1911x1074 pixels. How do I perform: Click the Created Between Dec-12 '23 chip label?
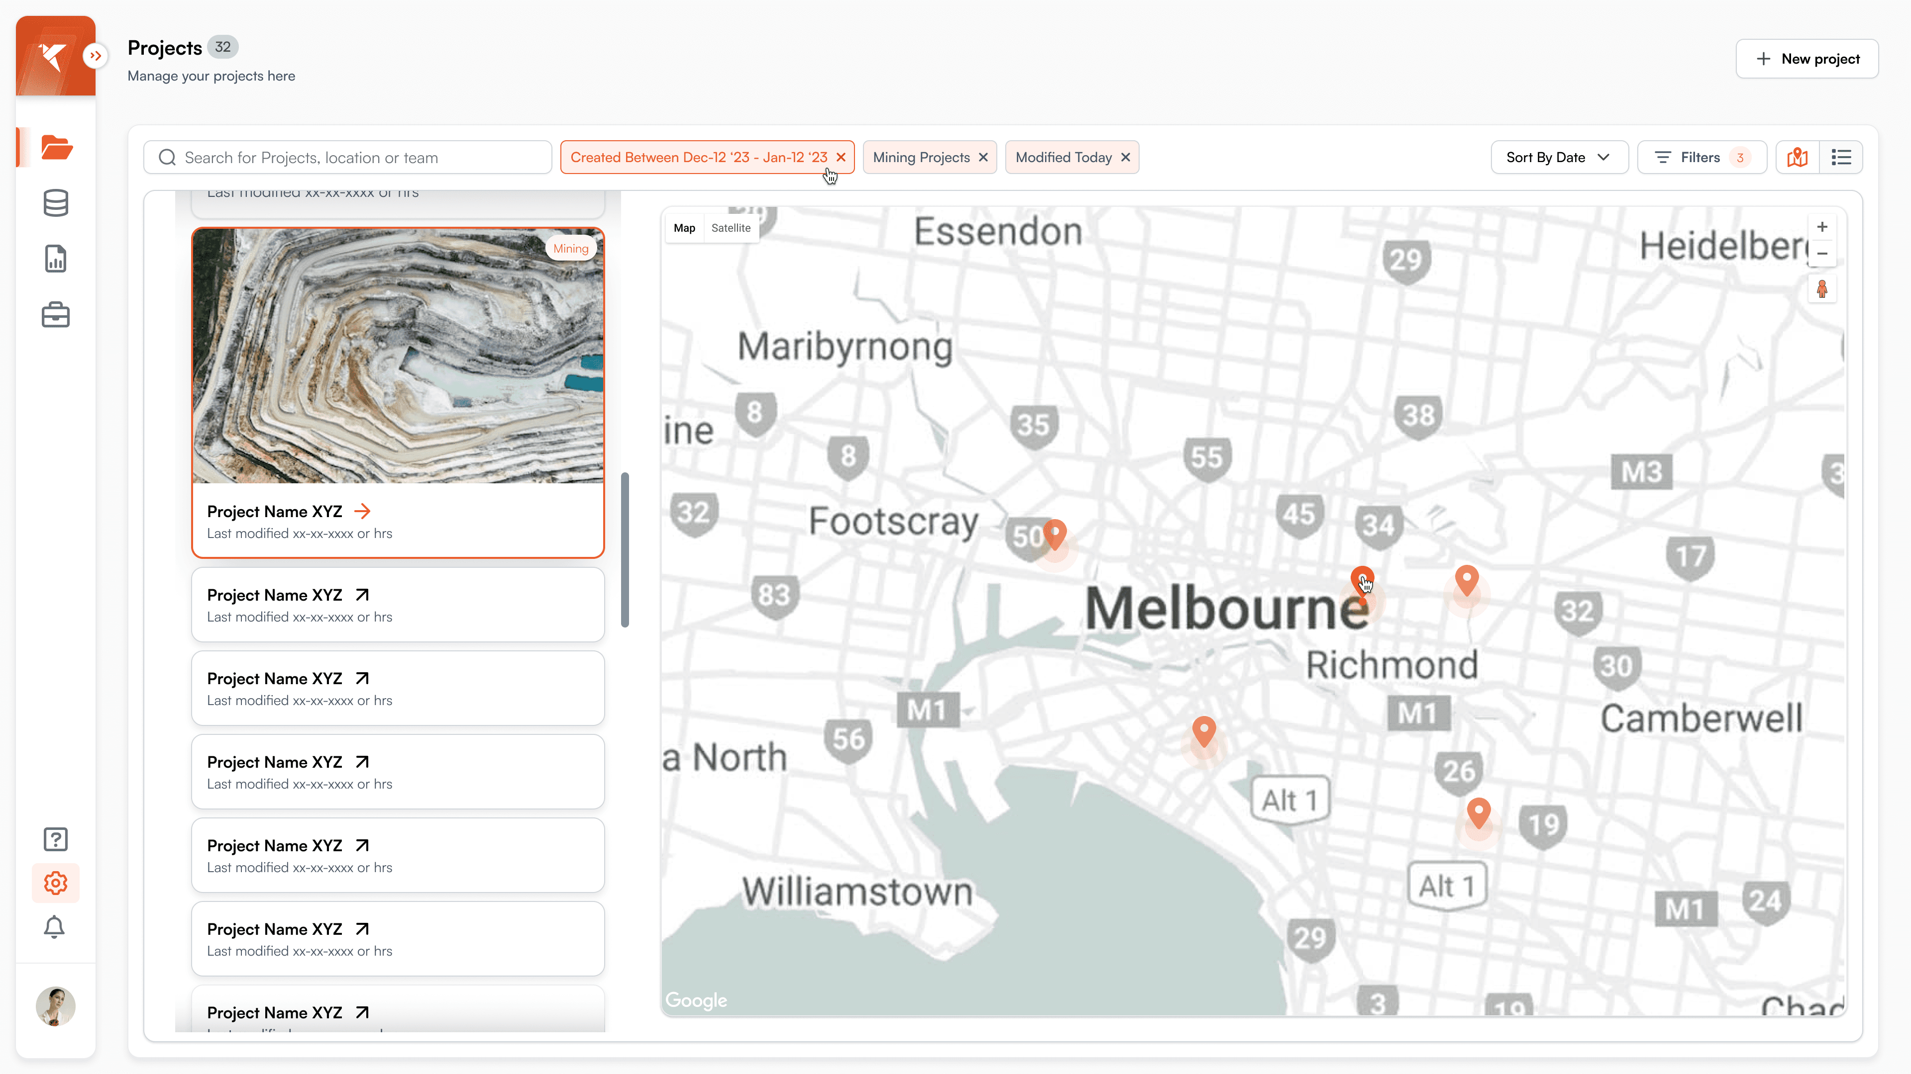coord(699,157)
